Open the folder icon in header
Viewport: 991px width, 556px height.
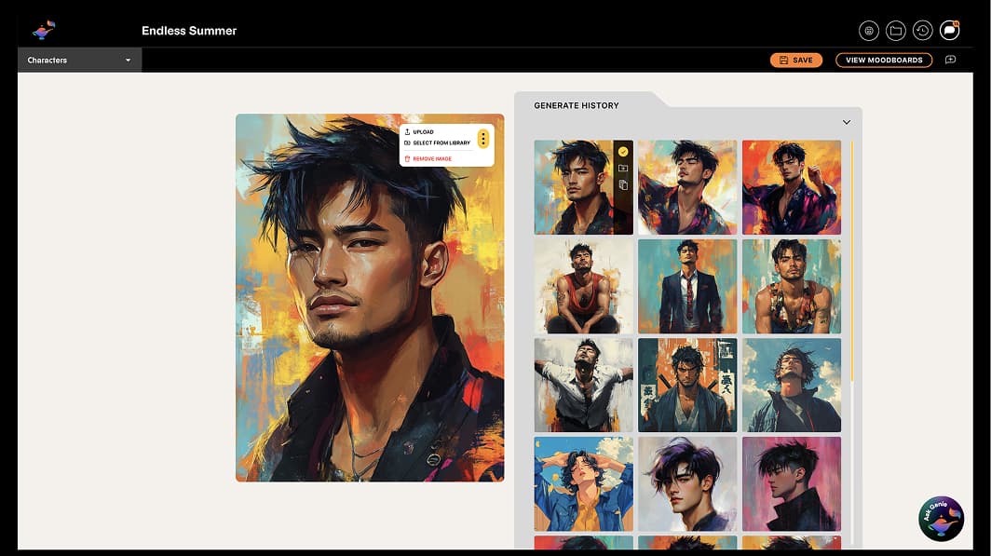tap(896, 31)
